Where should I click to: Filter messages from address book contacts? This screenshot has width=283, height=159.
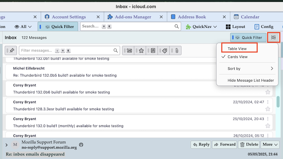pos(152,51)
